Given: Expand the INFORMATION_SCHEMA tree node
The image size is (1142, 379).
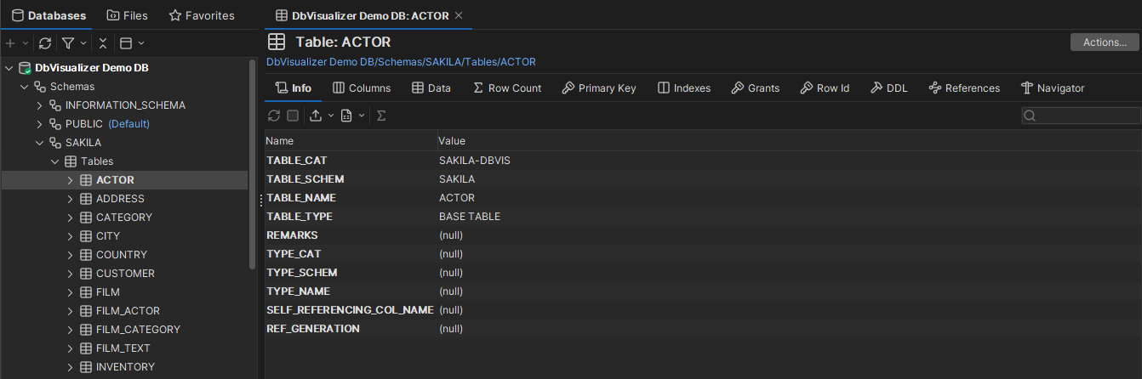Looking at the screenshot, I should pyautogui.click(x=39, y=105).
